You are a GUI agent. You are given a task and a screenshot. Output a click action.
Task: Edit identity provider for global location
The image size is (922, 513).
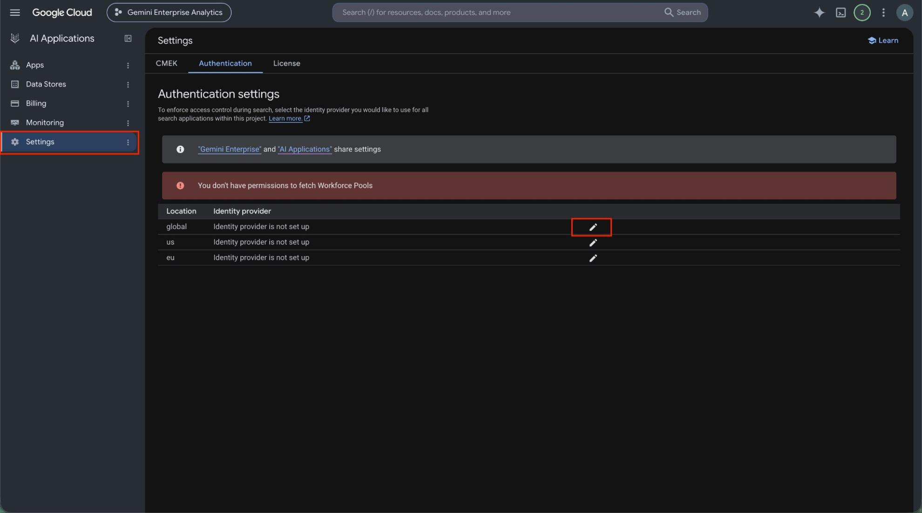593,227
